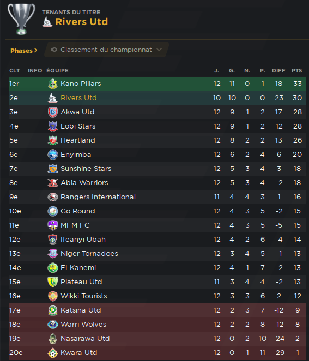Click the Kwara Utd football badge
Screen dimensions: 309x361
pos(53,353)
